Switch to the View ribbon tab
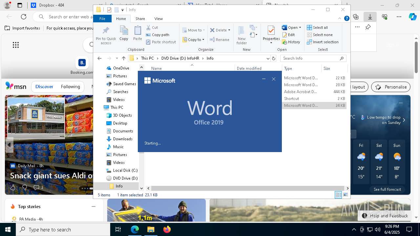The height and width of the screenshot is (236, 420). click(x=158, y=19)
